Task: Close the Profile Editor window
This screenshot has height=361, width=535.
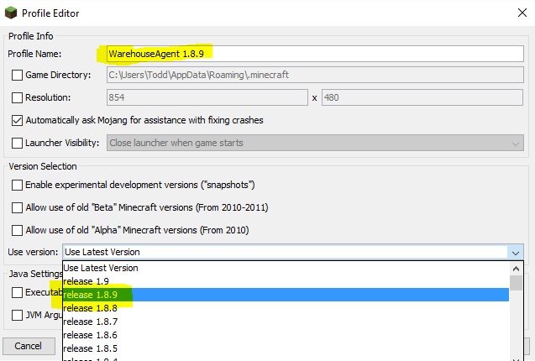Action: (x=517, y=12)
